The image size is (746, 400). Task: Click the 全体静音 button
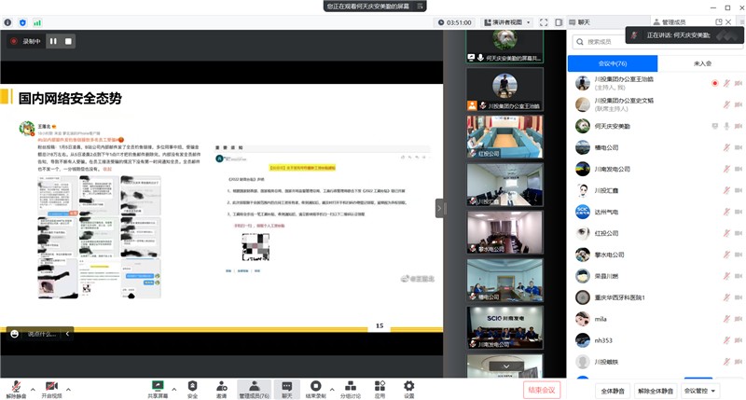pos(613,391)
